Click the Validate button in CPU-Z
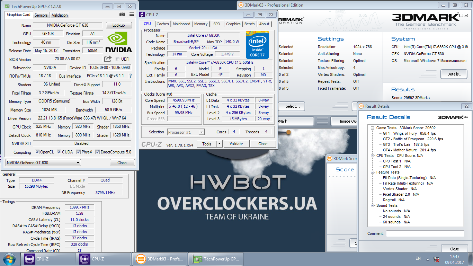This screenshot has width=473, height=266. (236, 144)
